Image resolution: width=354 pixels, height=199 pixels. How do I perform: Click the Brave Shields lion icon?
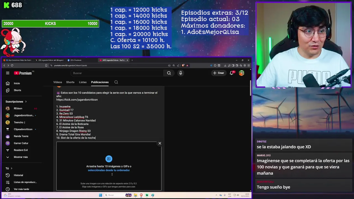click(x=183, y=66)
